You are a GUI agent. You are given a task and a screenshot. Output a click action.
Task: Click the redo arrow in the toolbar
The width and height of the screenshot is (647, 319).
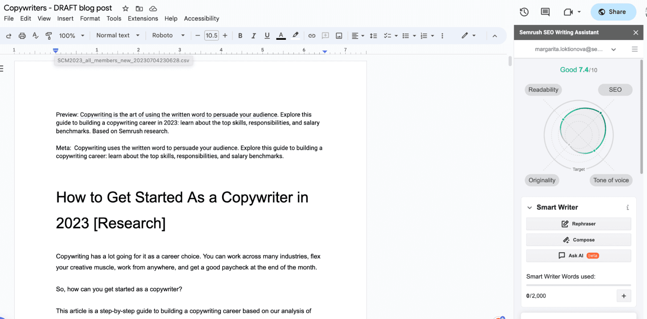pyautogui.click(x=9, y=36)
